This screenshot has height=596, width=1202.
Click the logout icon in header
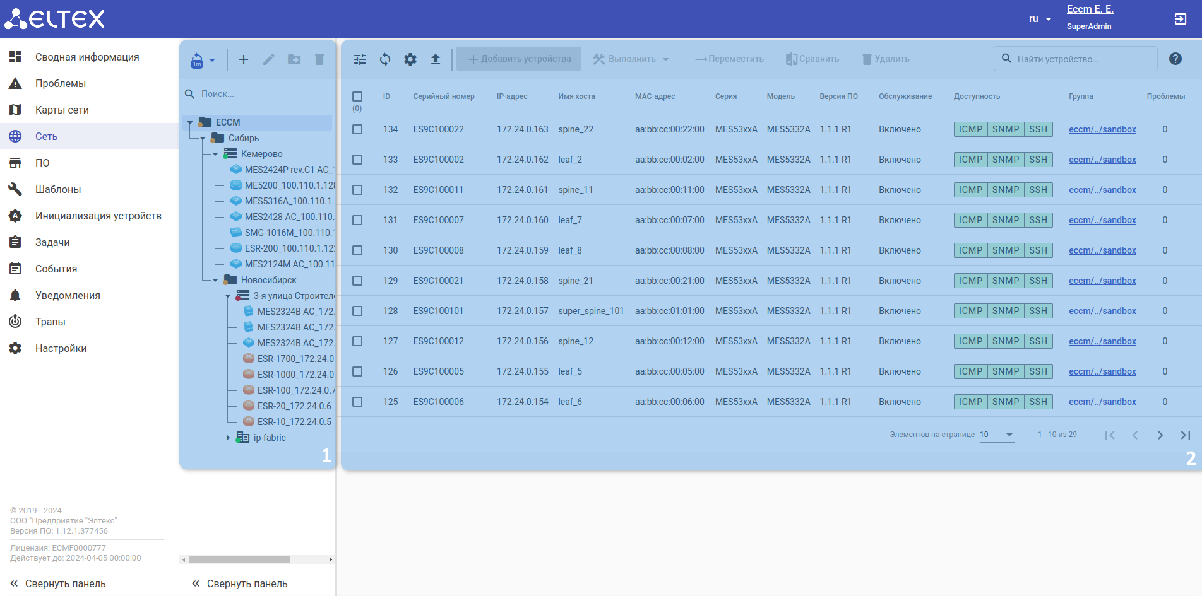1180,19
